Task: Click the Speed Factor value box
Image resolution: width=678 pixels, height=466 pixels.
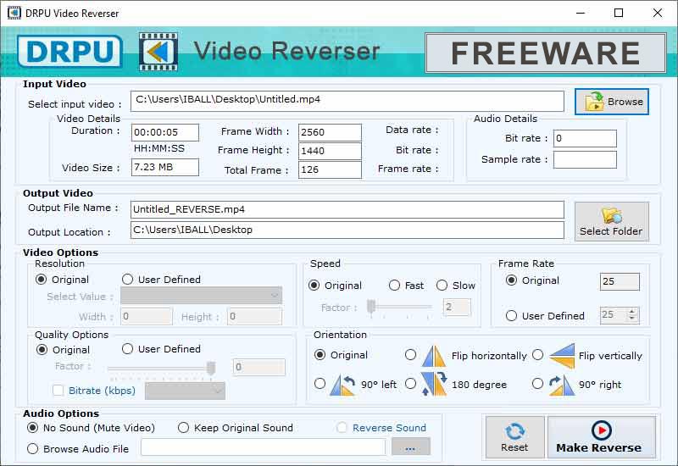Action: tap(457, 308)
